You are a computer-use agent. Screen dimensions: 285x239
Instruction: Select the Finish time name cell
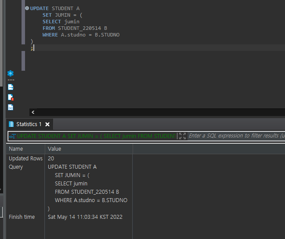(22, 217)
